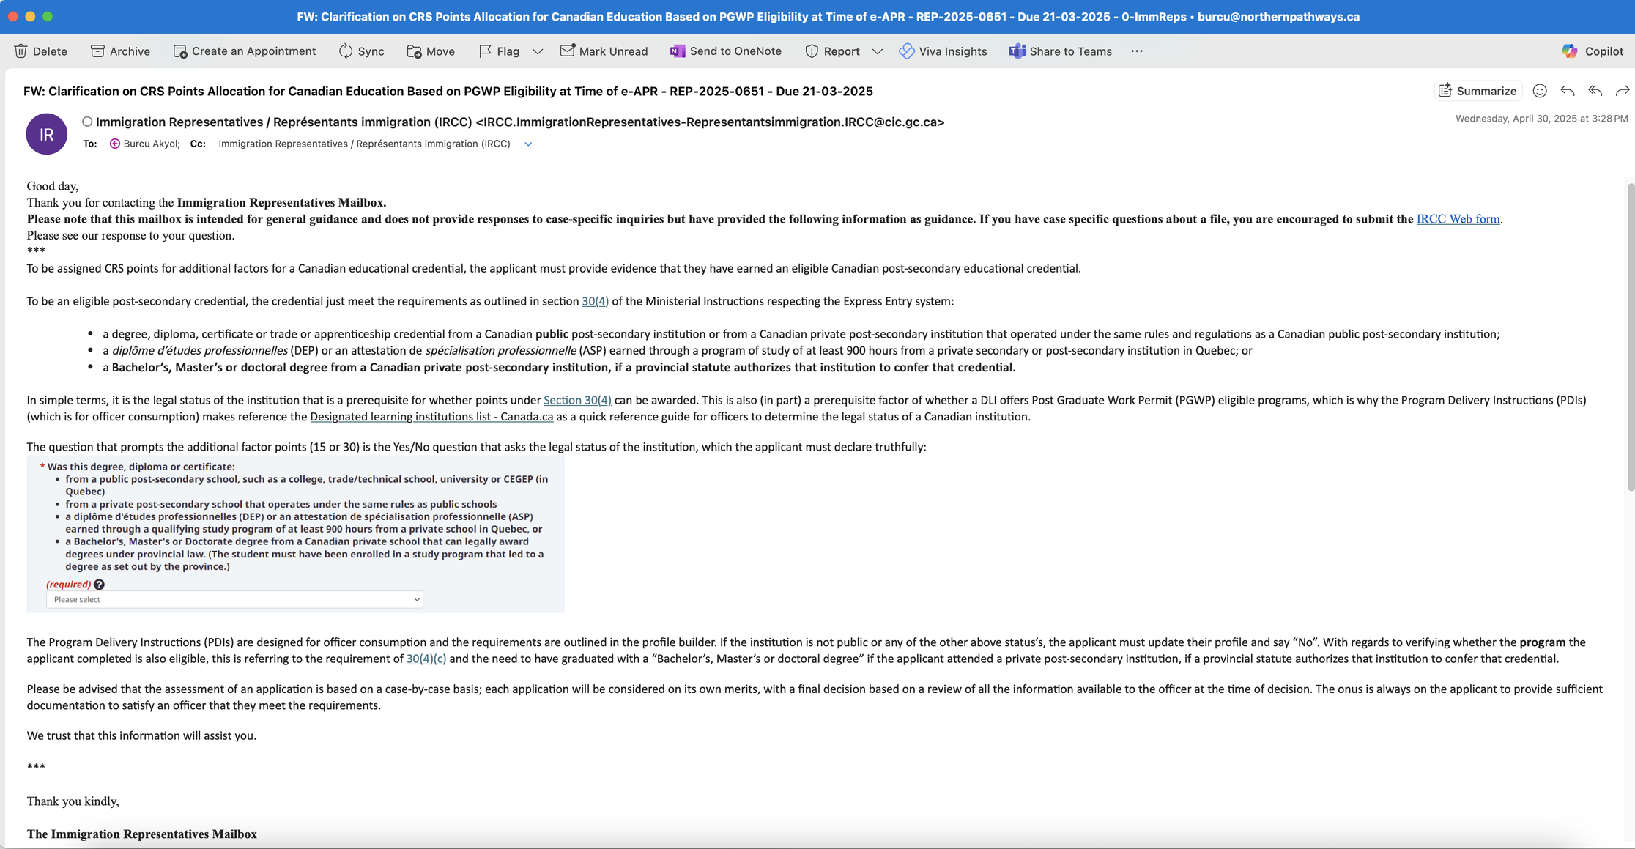The height and width of the screenshot is (849, 1635).
Task: Open the Move to folder option
Action: (x=431, y=51)
